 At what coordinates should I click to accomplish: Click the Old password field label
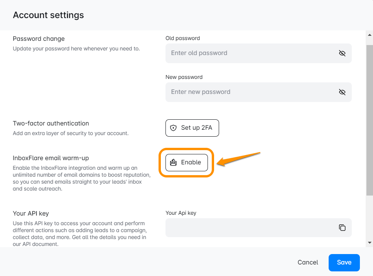pyautogui.click(x=183, y=38)
